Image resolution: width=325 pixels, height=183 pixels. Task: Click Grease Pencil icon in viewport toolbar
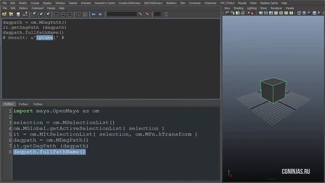(253, 13)
